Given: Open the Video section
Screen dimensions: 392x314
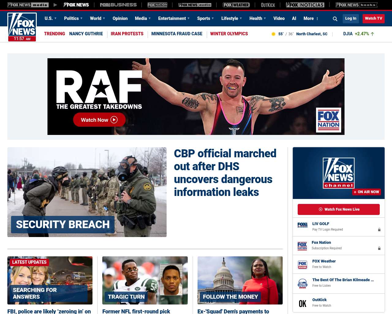Looking at the screenshot, I should click(279, 18).
